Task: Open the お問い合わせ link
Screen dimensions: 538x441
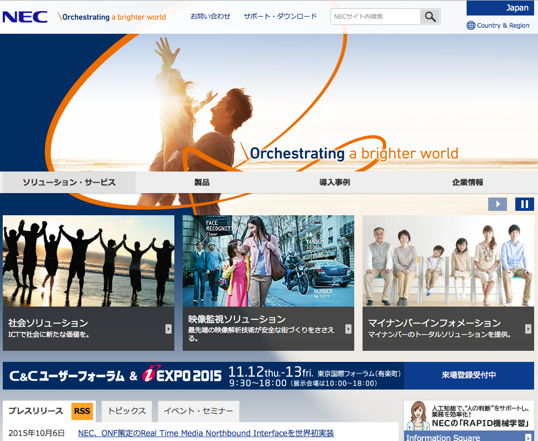Action: coord(210,16)
